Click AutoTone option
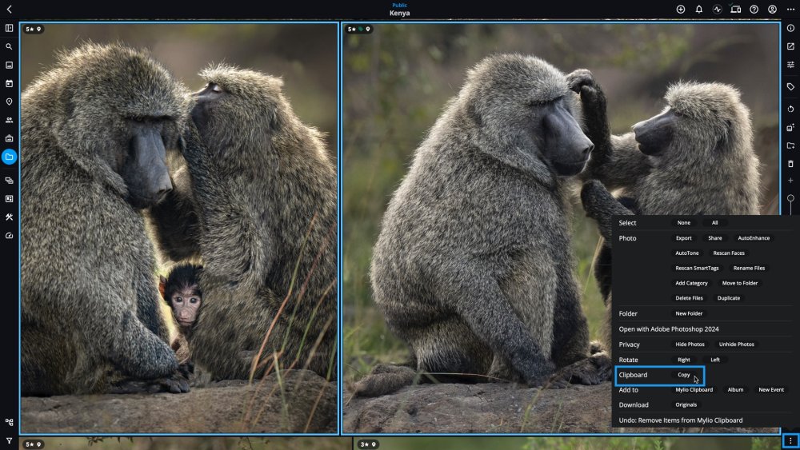Viewport: 800px width, 450px height. tap(686, 253)
